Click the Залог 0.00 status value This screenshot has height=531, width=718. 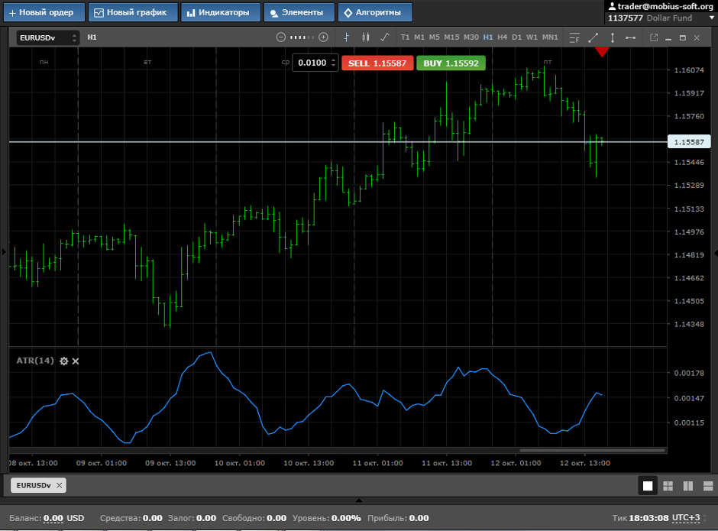[206, 518]
